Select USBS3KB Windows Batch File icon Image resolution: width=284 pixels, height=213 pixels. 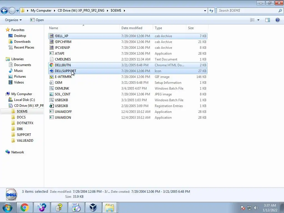tap(52, 100)
